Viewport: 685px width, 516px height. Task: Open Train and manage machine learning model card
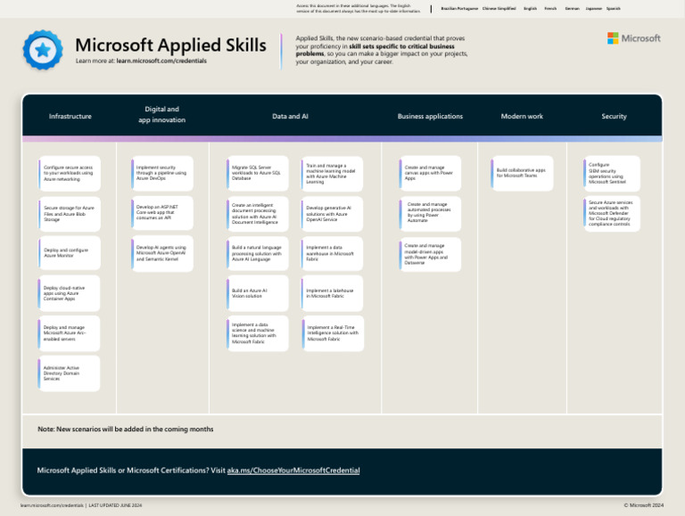(x=332, y=174)
